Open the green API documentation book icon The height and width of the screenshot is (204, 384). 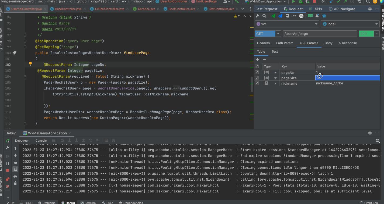point(310,16)
